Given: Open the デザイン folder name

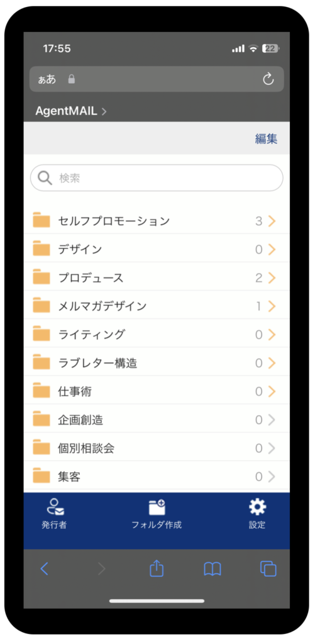Looking at the screenshot, I should [x=80, y=249].
